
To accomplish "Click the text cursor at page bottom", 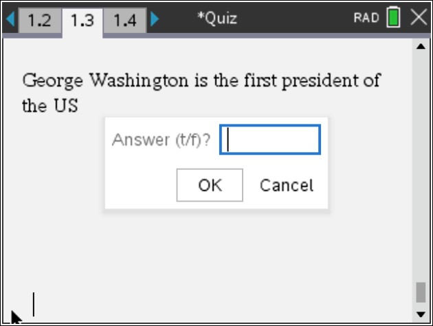I will [x=34, y=304].
